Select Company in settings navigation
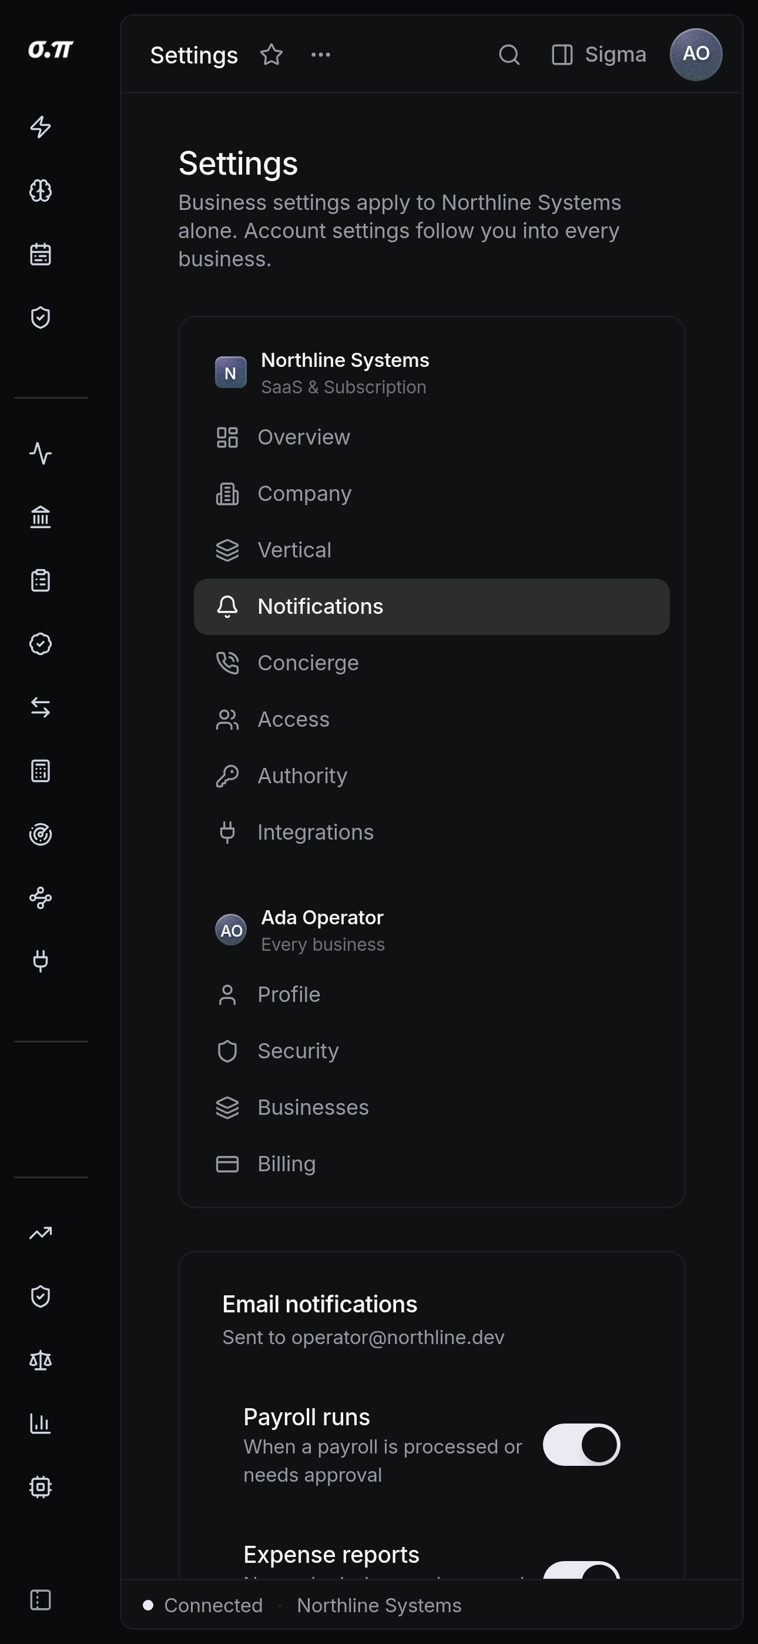The width and height of the screenshot is (758, 1644). (x=431, y=494)
